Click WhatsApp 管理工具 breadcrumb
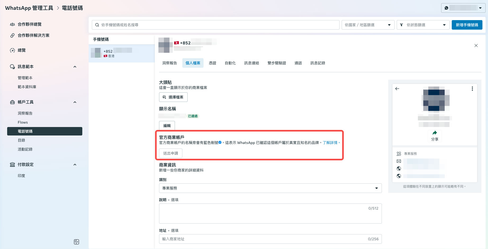 tap(29, 8)
